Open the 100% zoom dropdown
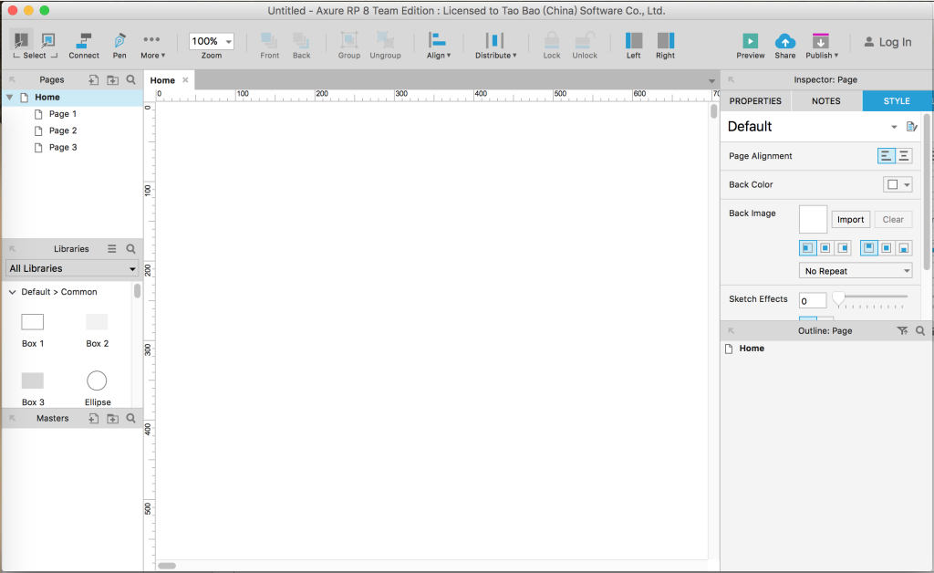Screen dimensions: 934x573 click(x=212, y=41)
